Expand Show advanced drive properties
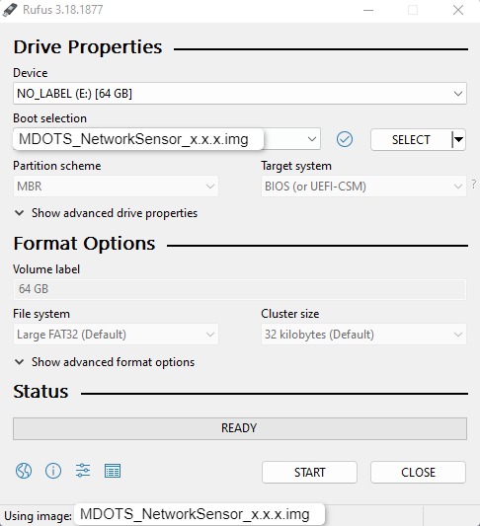The image size is (480, 526). pos(107,213)
